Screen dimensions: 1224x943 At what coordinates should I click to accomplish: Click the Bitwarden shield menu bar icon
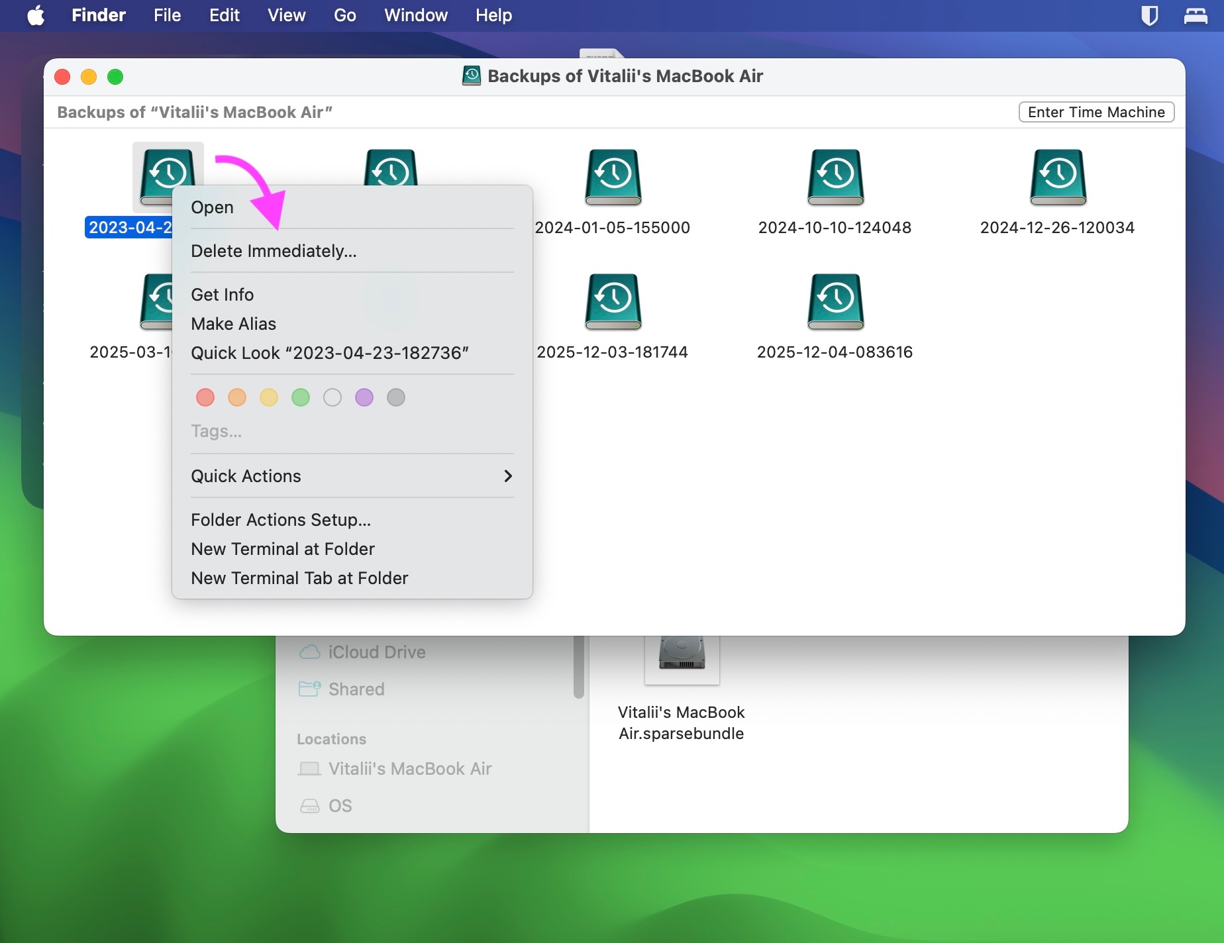point(1150,15)
